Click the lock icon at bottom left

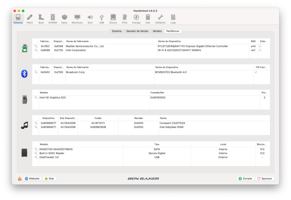point(20,179)
